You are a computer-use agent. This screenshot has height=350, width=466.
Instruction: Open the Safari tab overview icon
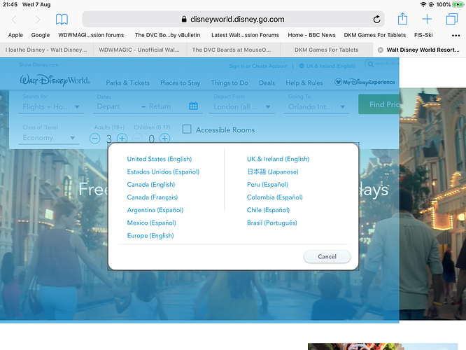[x=451, y=19]
